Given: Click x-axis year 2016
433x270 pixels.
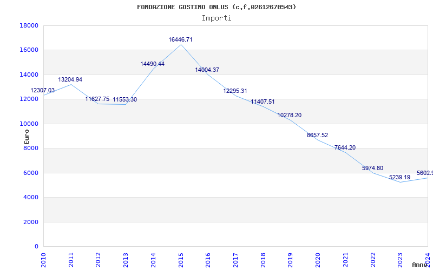Looking at the screenshot, I should pos(208,260).
